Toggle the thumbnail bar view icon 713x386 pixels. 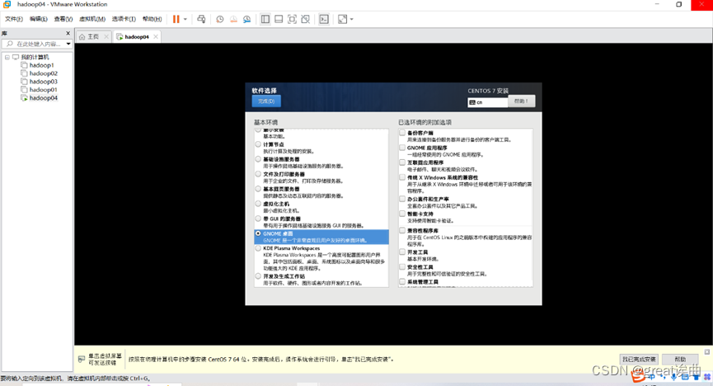click(279, 19)
